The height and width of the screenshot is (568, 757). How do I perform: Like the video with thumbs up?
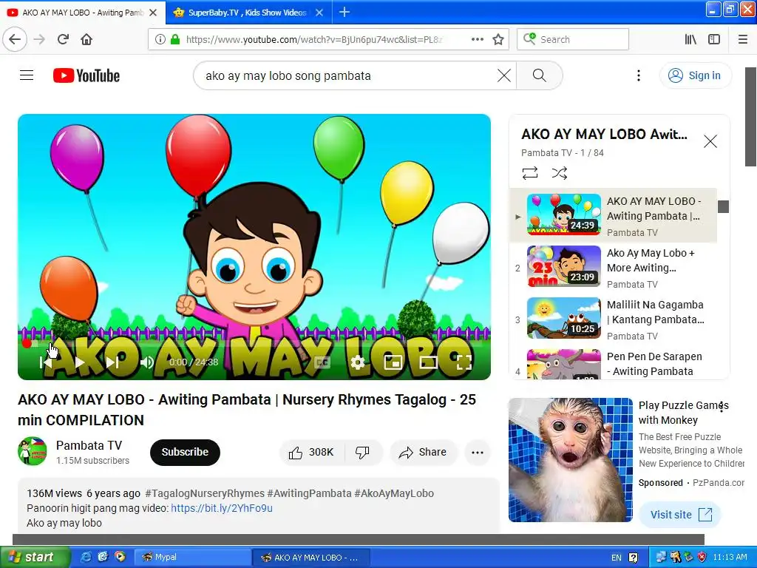coord(311,452)
